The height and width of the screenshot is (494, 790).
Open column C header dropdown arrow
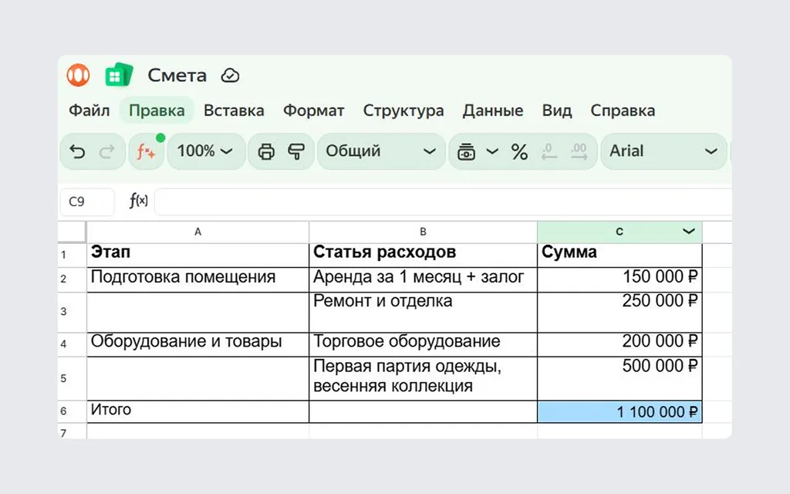pos(689,232)
